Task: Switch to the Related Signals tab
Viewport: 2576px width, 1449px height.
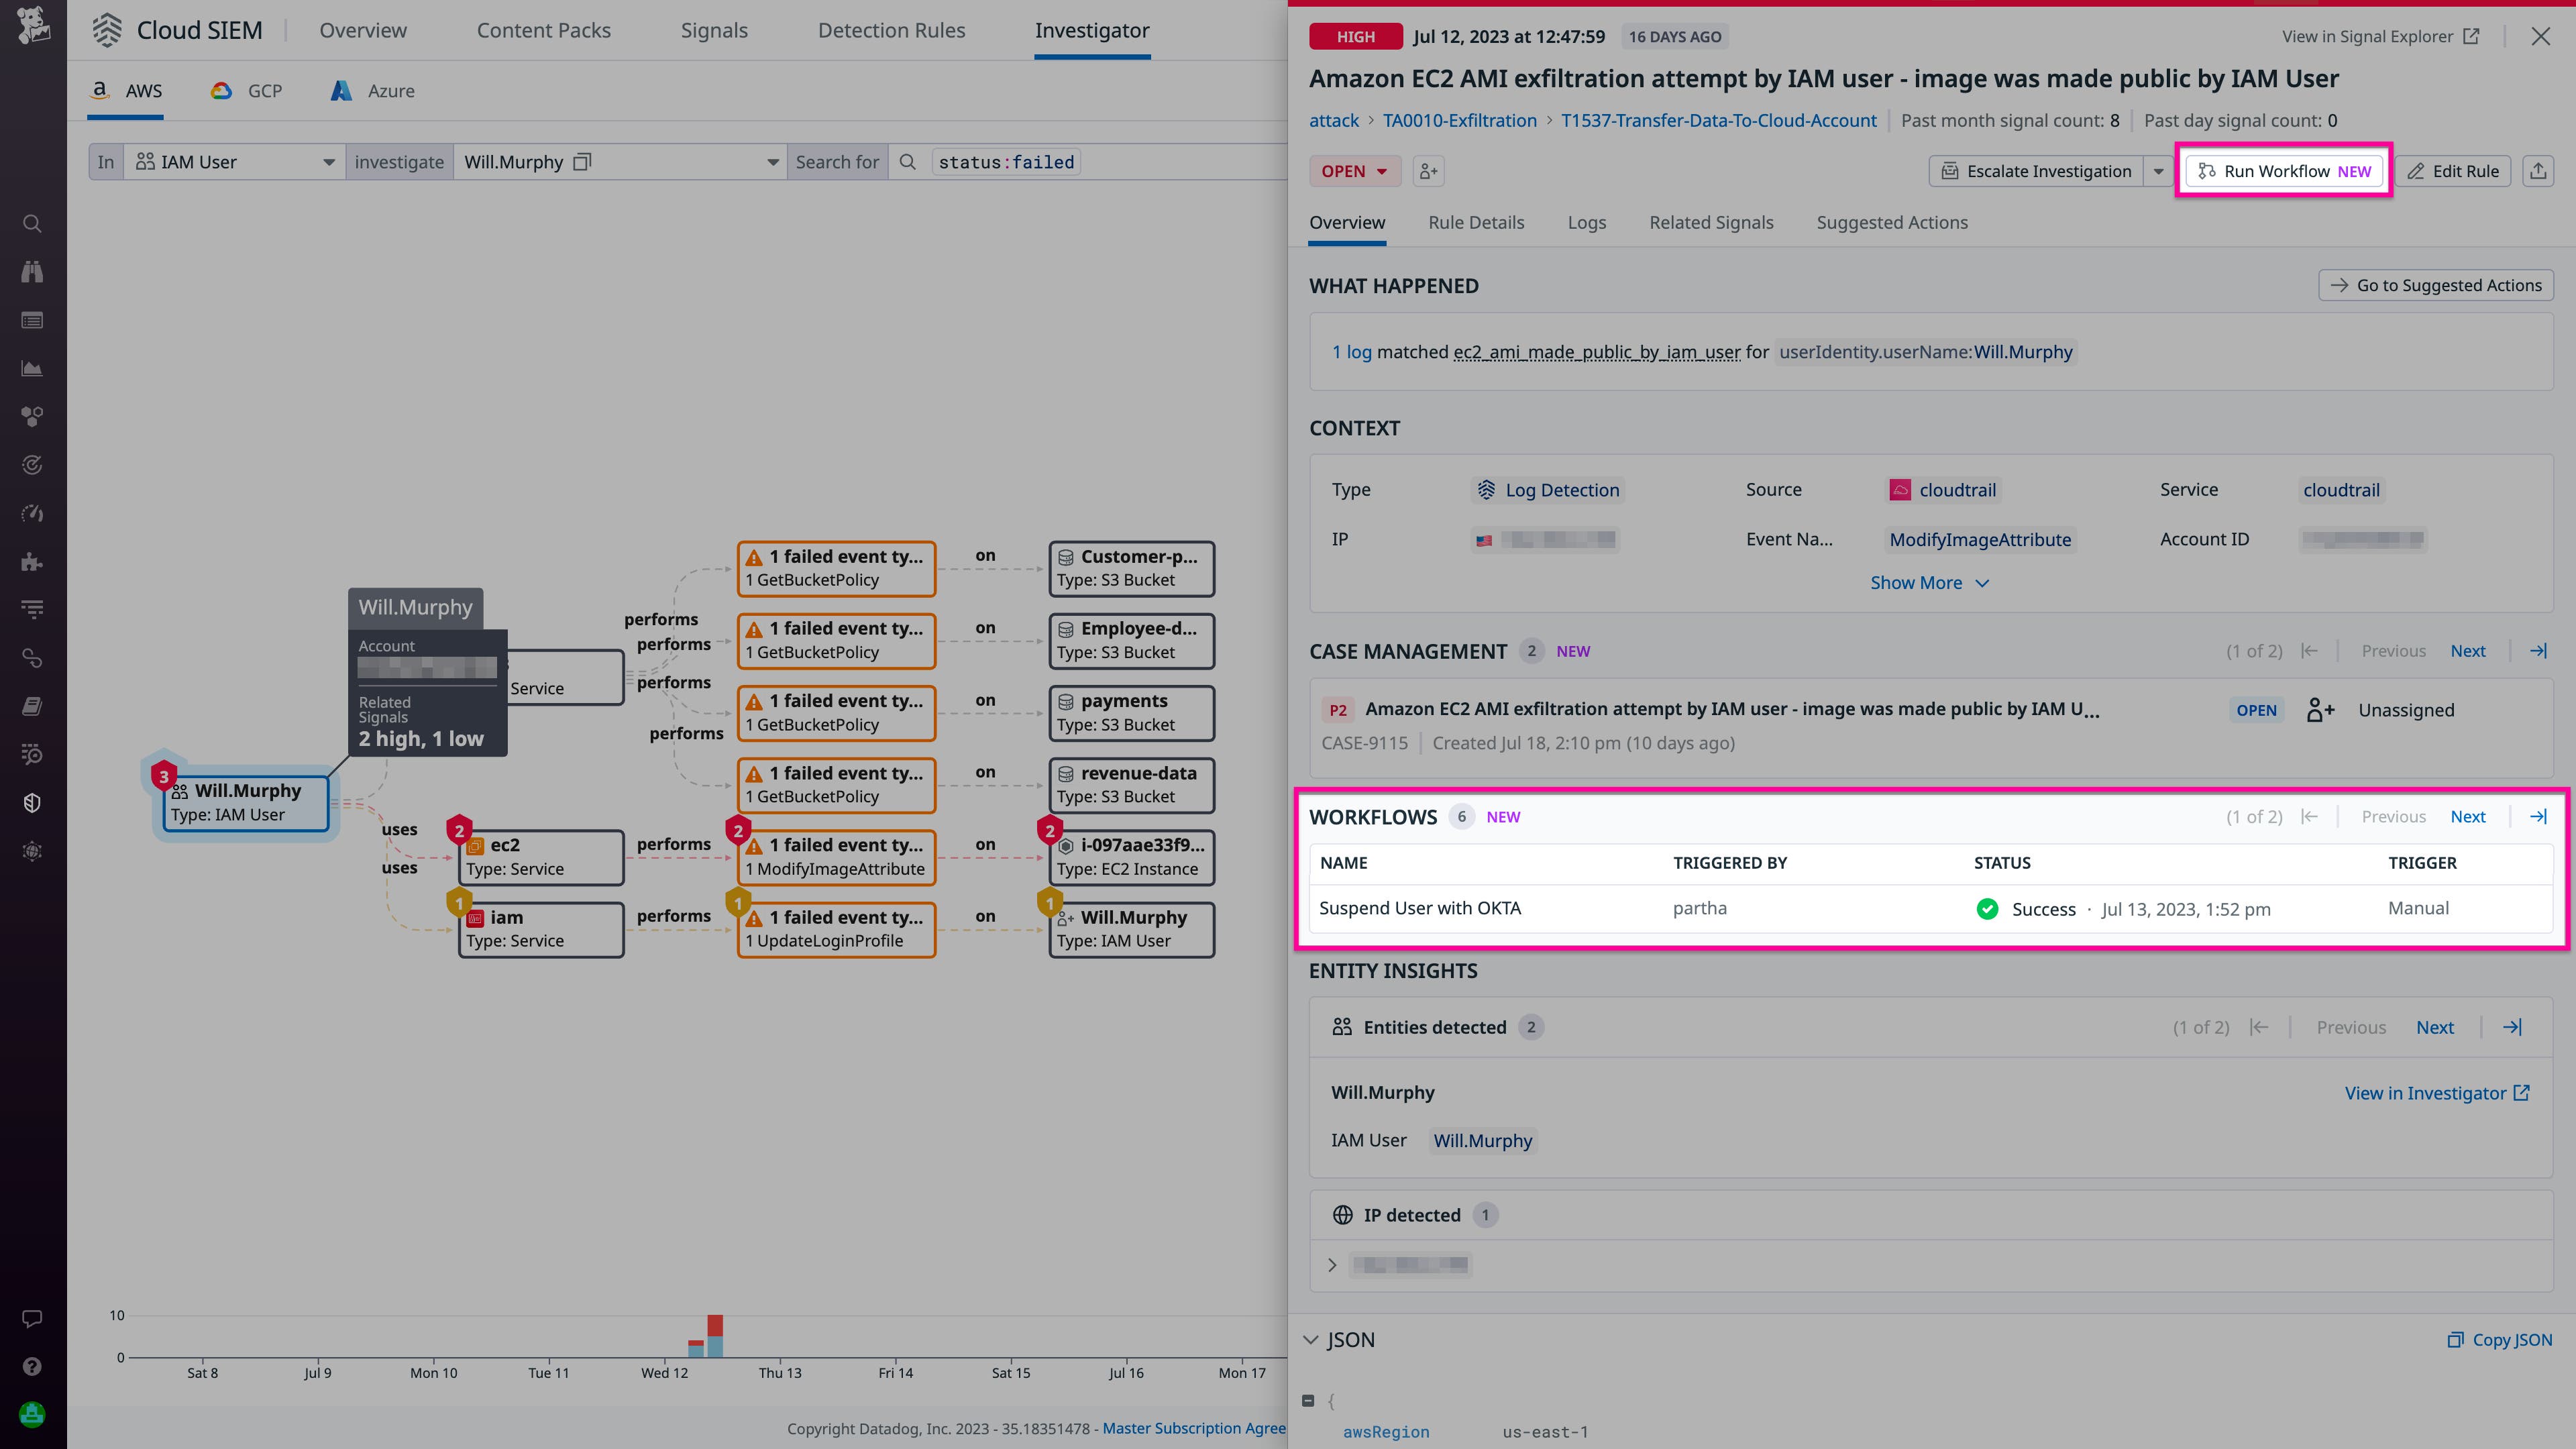Action: 1710,222
